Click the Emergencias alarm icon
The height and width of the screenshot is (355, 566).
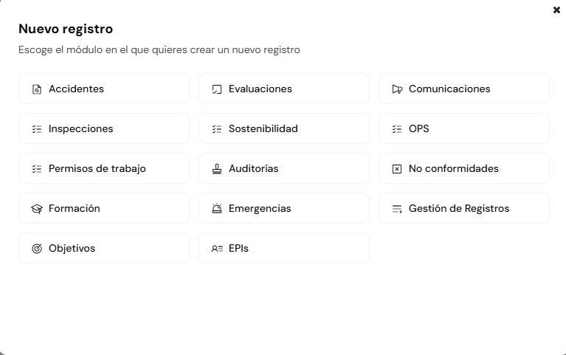tap(217, 209)
